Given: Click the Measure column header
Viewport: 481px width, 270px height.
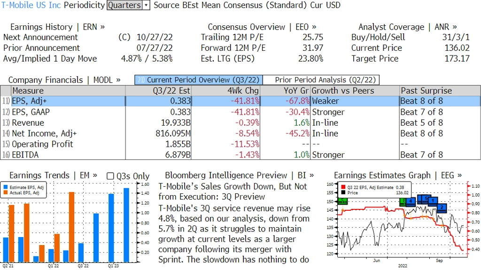Looking at the screenshot, I should pos(68,91).
